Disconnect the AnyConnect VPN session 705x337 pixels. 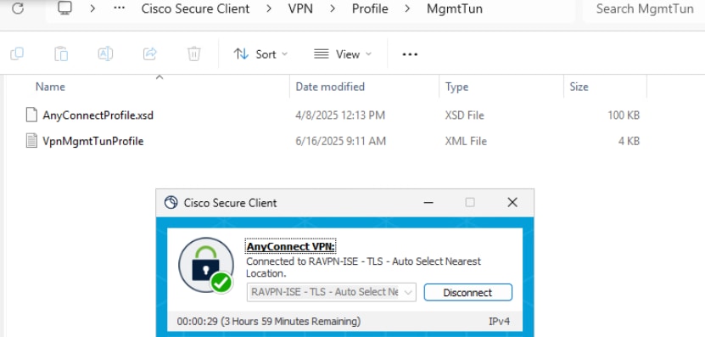point(467,293)
